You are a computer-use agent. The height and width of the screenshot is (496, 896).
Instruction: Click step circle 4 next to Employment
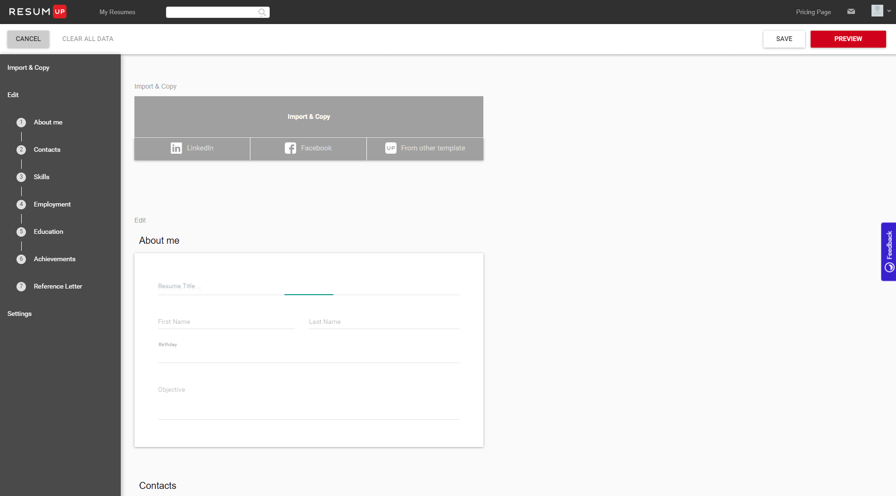tap(21, 204)
